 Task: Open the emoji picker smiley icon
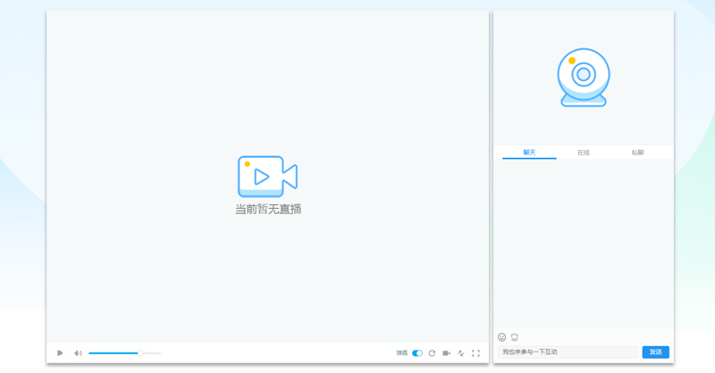point(502,337)
